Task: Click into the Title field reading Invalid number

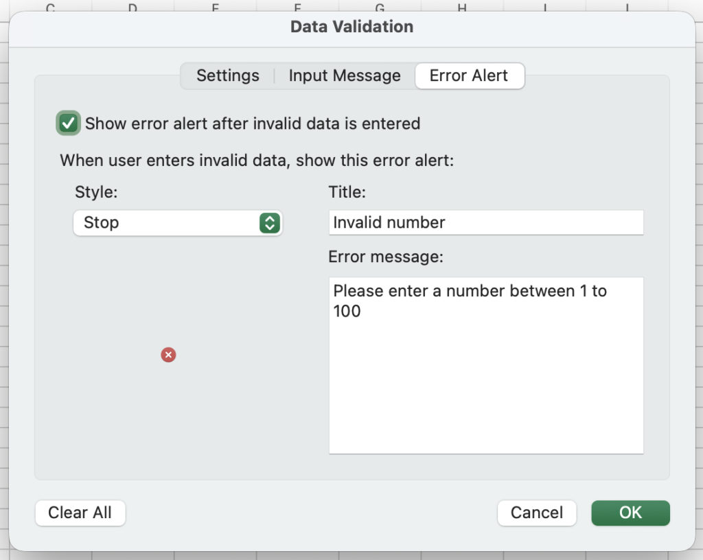Action: [486, 222]
